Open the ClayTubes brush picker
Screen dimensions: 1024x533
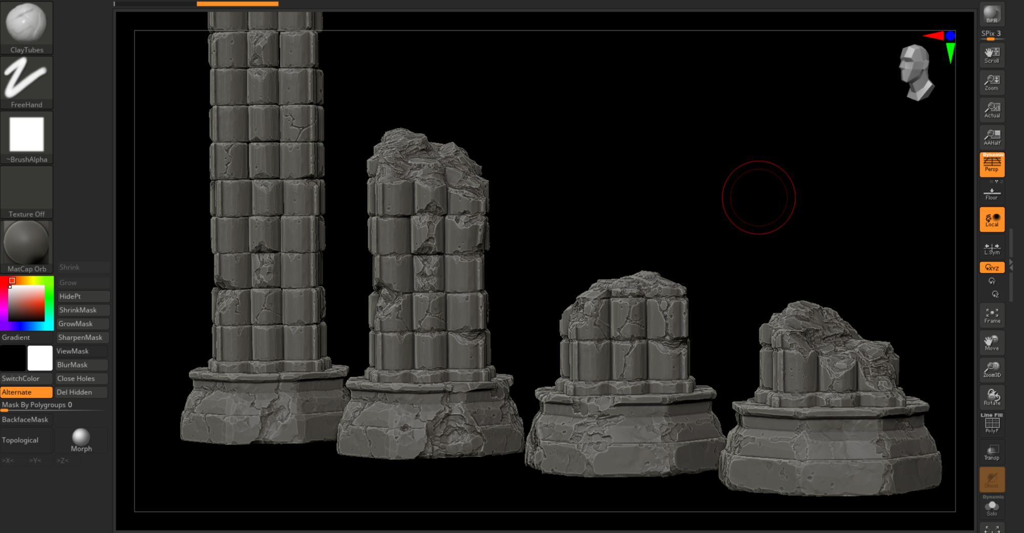pos(27,28)
